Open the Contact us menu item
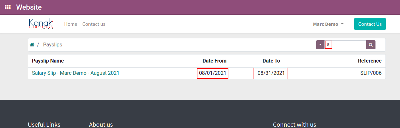Screen dimensions: 400x128 coord(94,24)
